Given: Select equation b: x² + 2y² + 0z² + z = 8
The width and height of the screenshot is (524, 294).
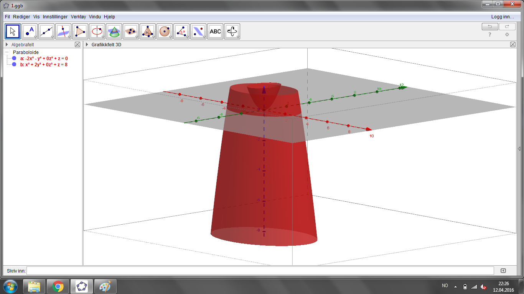Looking at the screenshot, I should click(x=44, y=65).
